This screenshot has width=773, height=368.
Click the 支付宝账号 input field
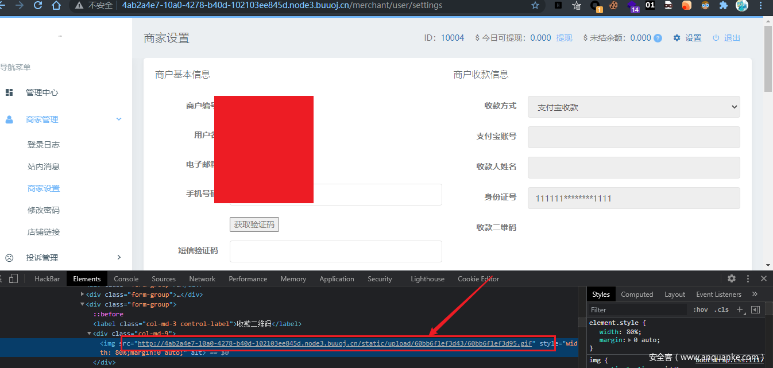coord(634,137)
